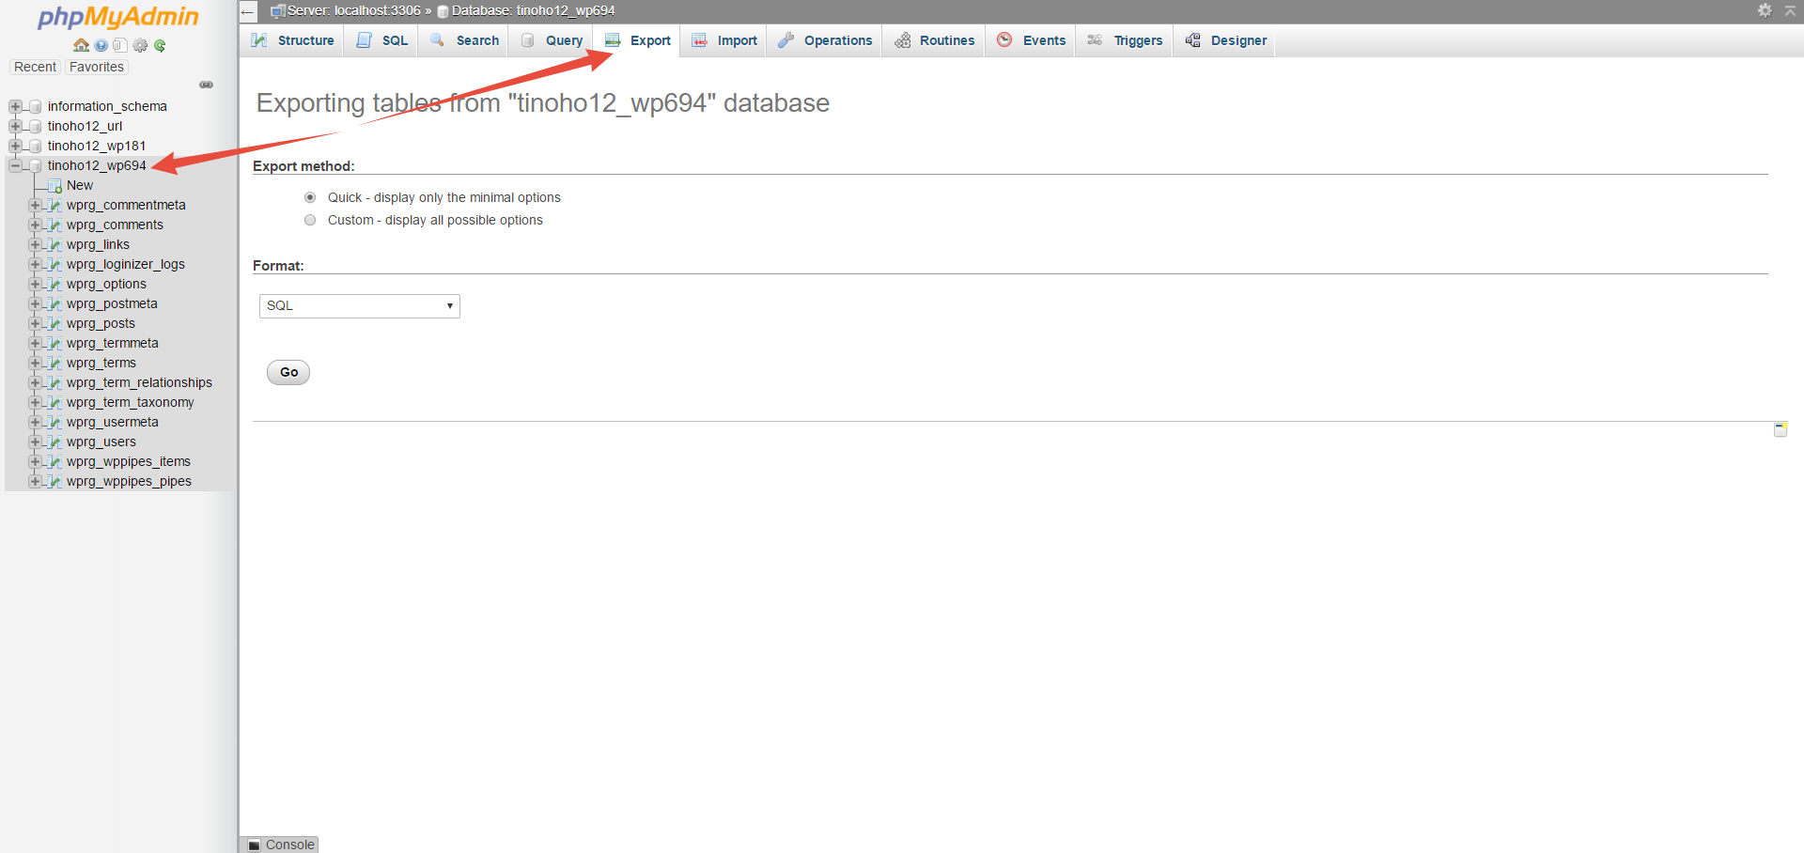Open the Format selection dropdown
Screen dimensions: 1804x853
point(358,305)
